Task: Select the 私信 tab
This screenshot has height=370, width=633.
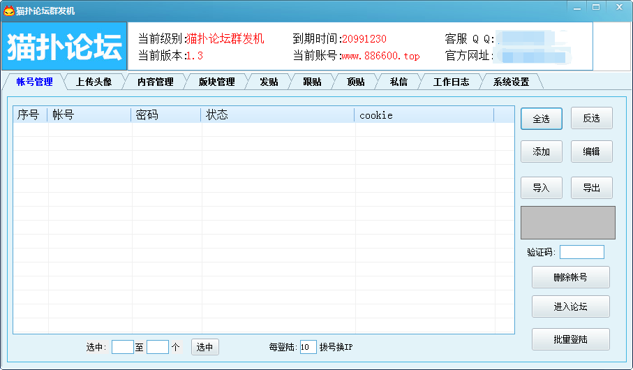Action: click(x=399, y=82)
